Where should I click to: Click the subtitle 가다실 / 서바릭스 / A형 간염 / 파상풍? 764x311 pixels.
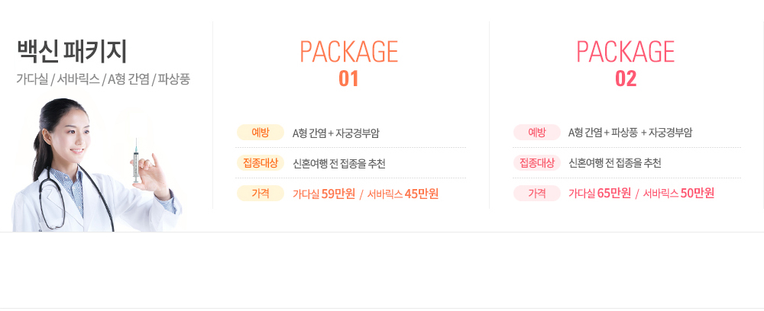pyautogui.click(x=103, y=79)
